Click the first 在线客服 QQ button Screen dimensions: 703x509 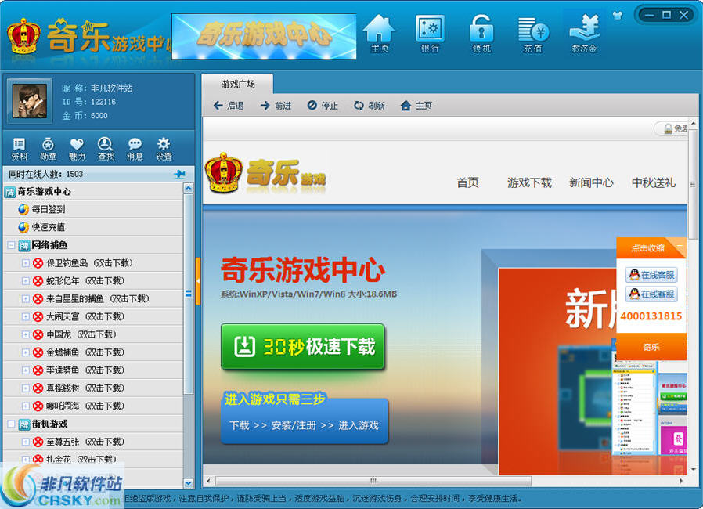651,275
